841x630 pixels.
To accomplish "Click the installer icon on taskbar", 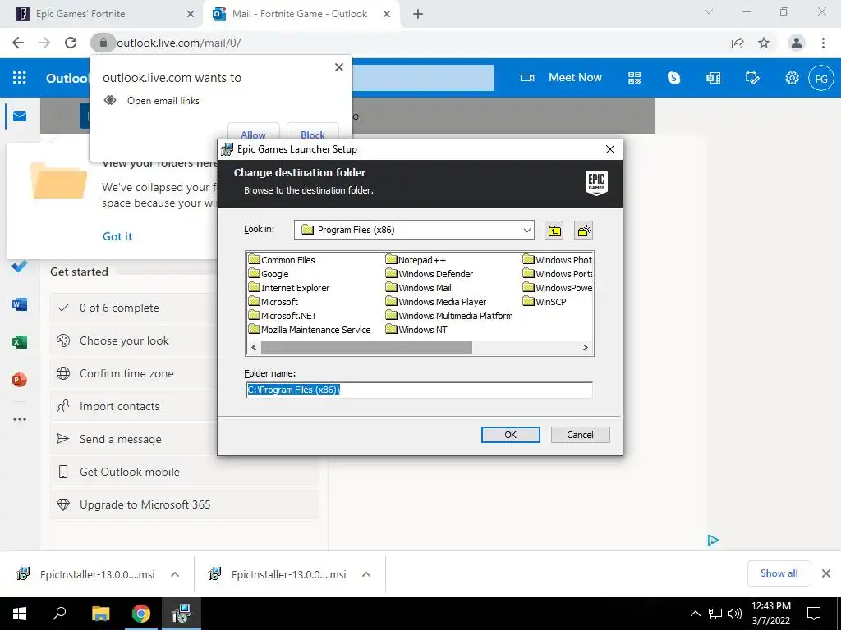I will tap(182, 614).
